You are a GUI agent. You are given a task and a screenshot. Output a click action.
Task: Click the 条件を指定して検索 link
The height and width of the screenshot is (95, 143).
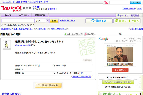pos(67,20)
